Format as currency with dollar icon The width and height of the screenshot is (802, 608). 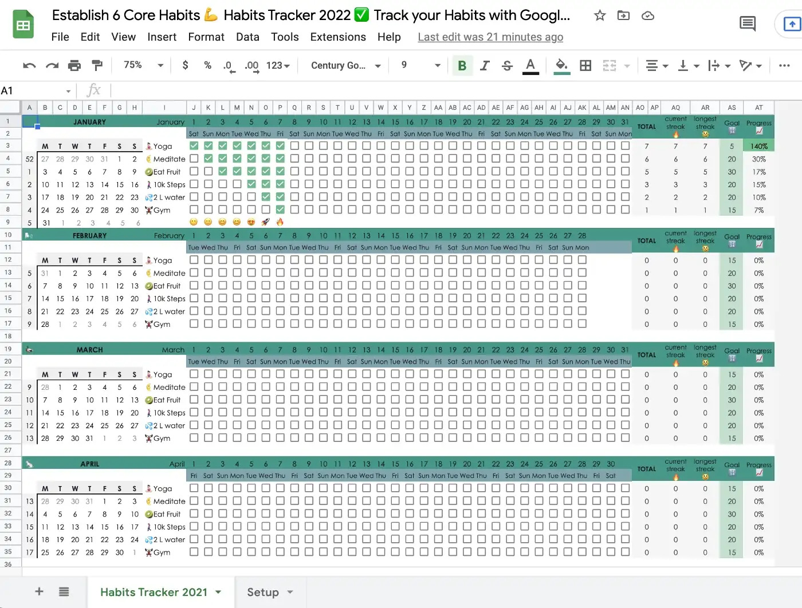(185, 65)
